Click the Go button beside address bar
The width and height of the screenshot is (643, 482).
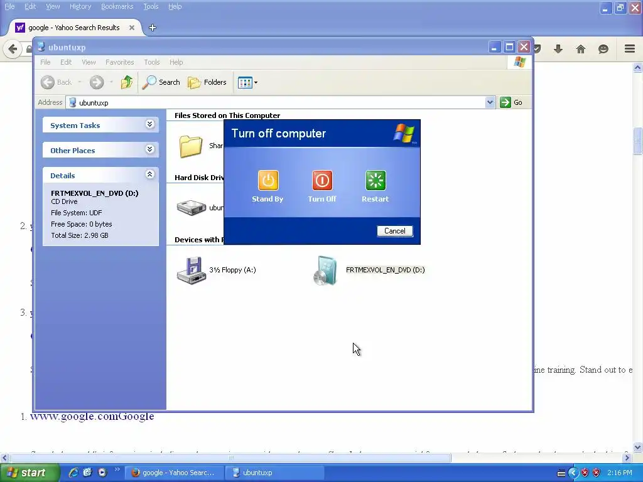point(511,102)
